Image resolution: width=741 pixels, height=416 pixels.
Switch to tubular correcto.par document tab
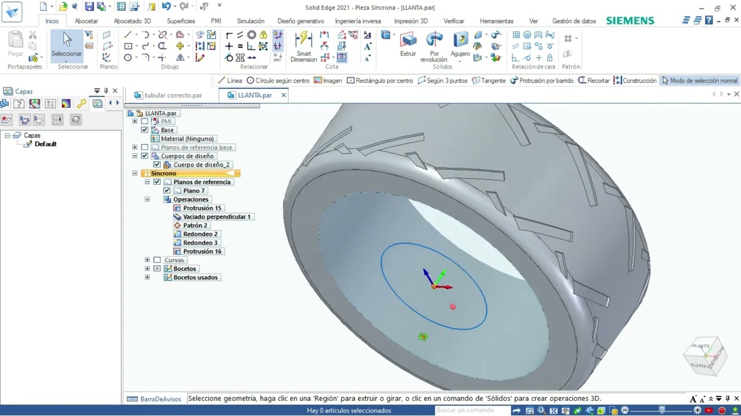tap(173, 95)
